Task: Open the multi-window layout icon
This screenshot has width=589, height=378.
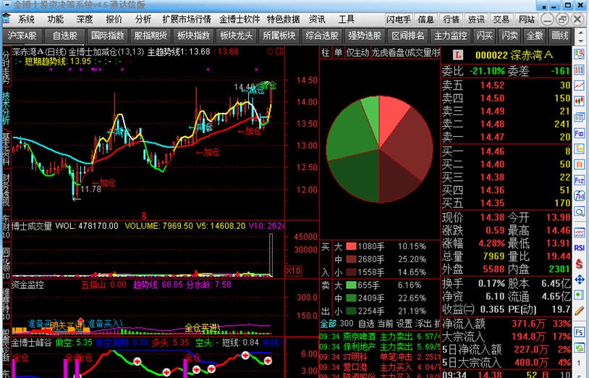Action: (579, 117)
